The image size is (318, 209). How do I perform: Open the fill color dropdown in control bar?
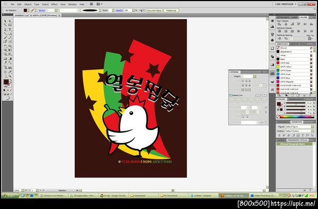[28, 11]
